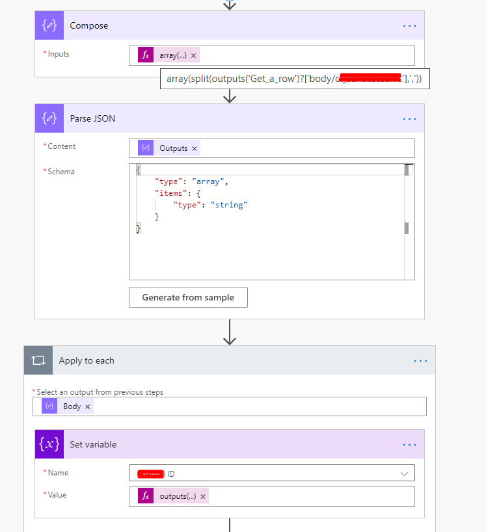The height and width of the screenshot is (532, 486).
Task: Remove the Body token from loop input
Action: pos(88,406)
